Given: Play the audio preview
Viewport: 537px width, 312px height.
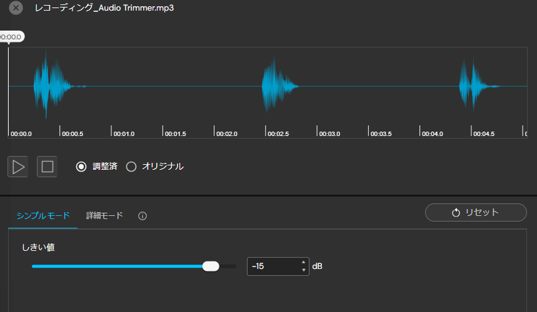Looking at the screenshot, I should point(18,167).
